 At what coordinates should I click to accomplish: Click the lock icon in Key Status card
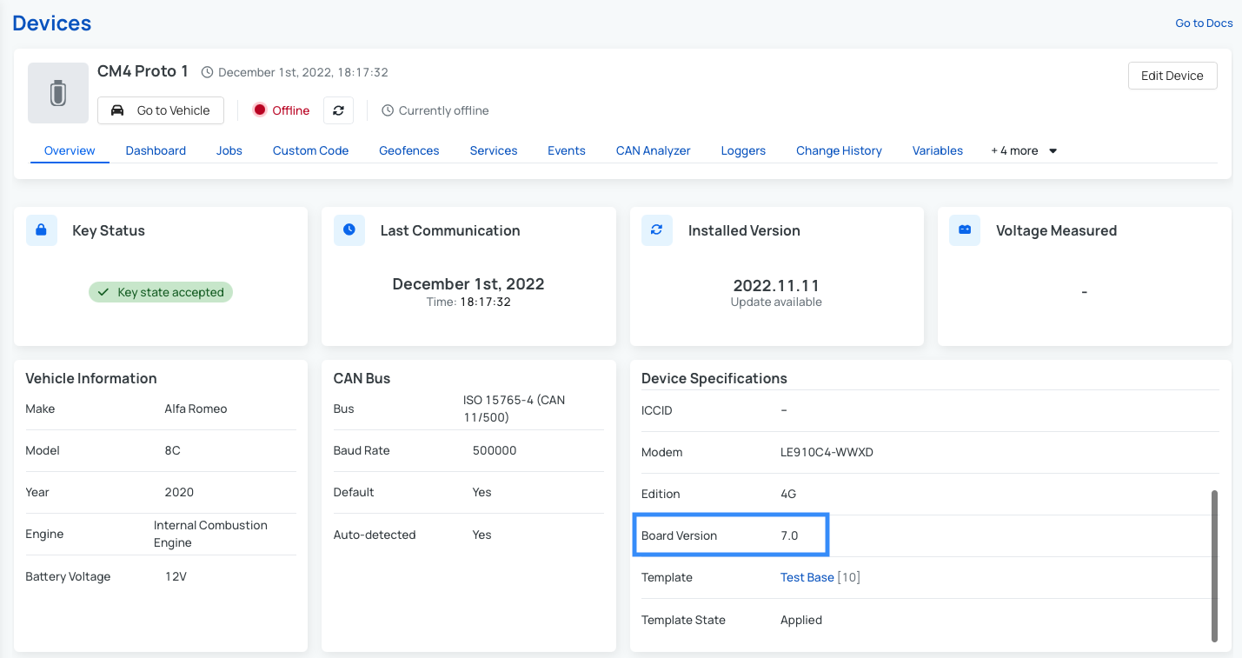pos(42,230)
